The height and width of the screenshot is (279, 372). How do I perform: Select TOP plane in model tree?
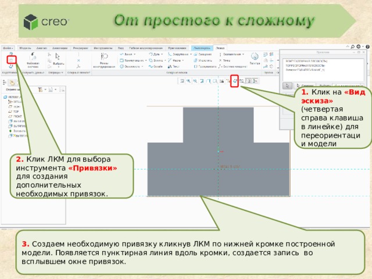click(x=13, y=112)
